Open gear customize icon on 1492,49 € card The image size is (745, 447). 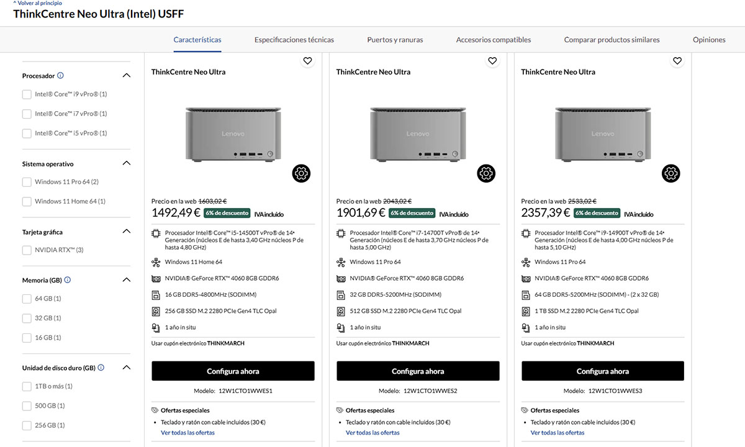tap(301, 174)
